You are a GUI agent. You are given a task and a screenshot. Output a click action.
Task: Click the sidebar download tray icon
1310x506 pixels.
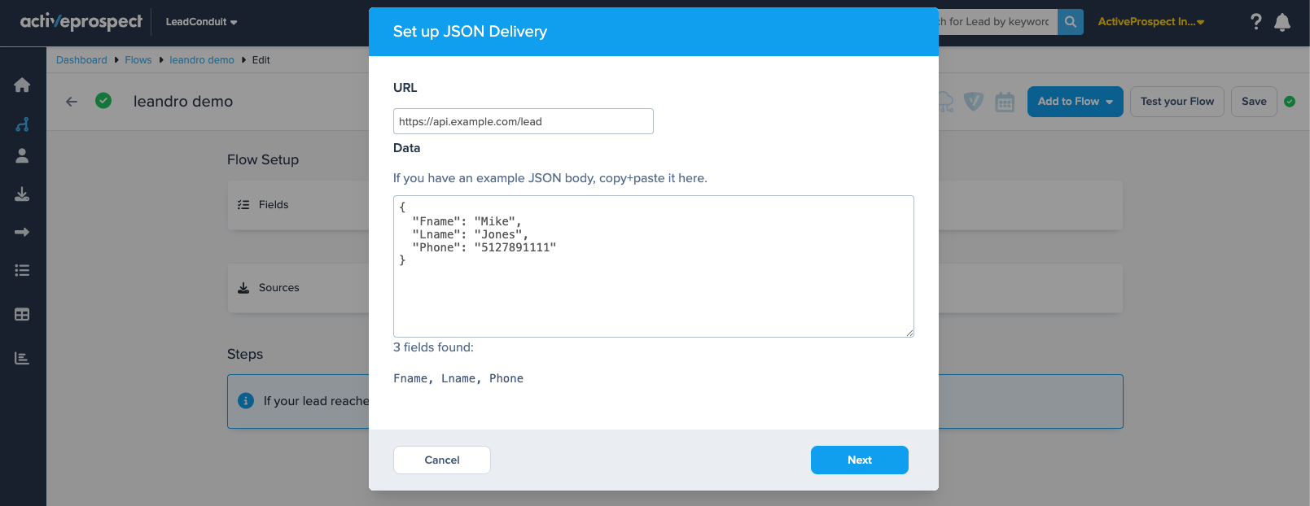22,194
